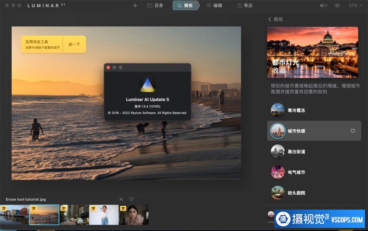
Task: Favorite the 城市快感 template heart
Action: pos(353,131)
